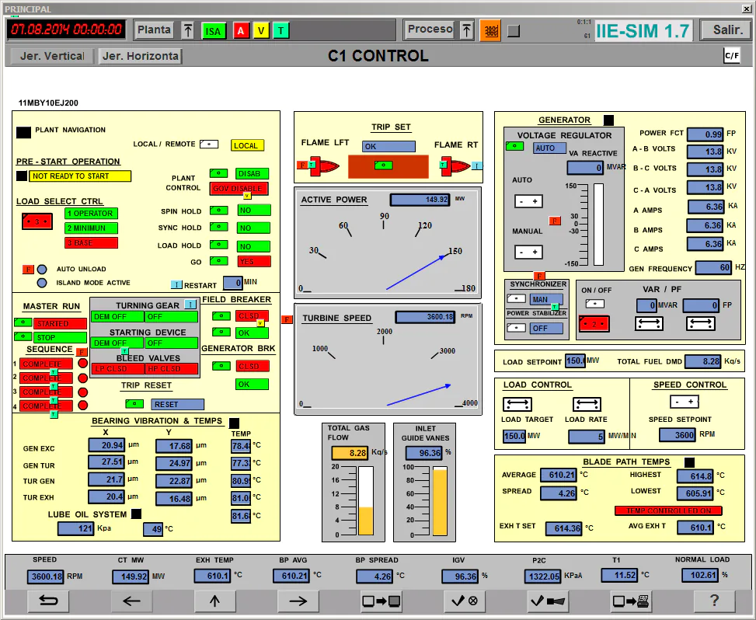Toggle the Power Stabilizer selector
756x620 pixels.
[516, 328]
